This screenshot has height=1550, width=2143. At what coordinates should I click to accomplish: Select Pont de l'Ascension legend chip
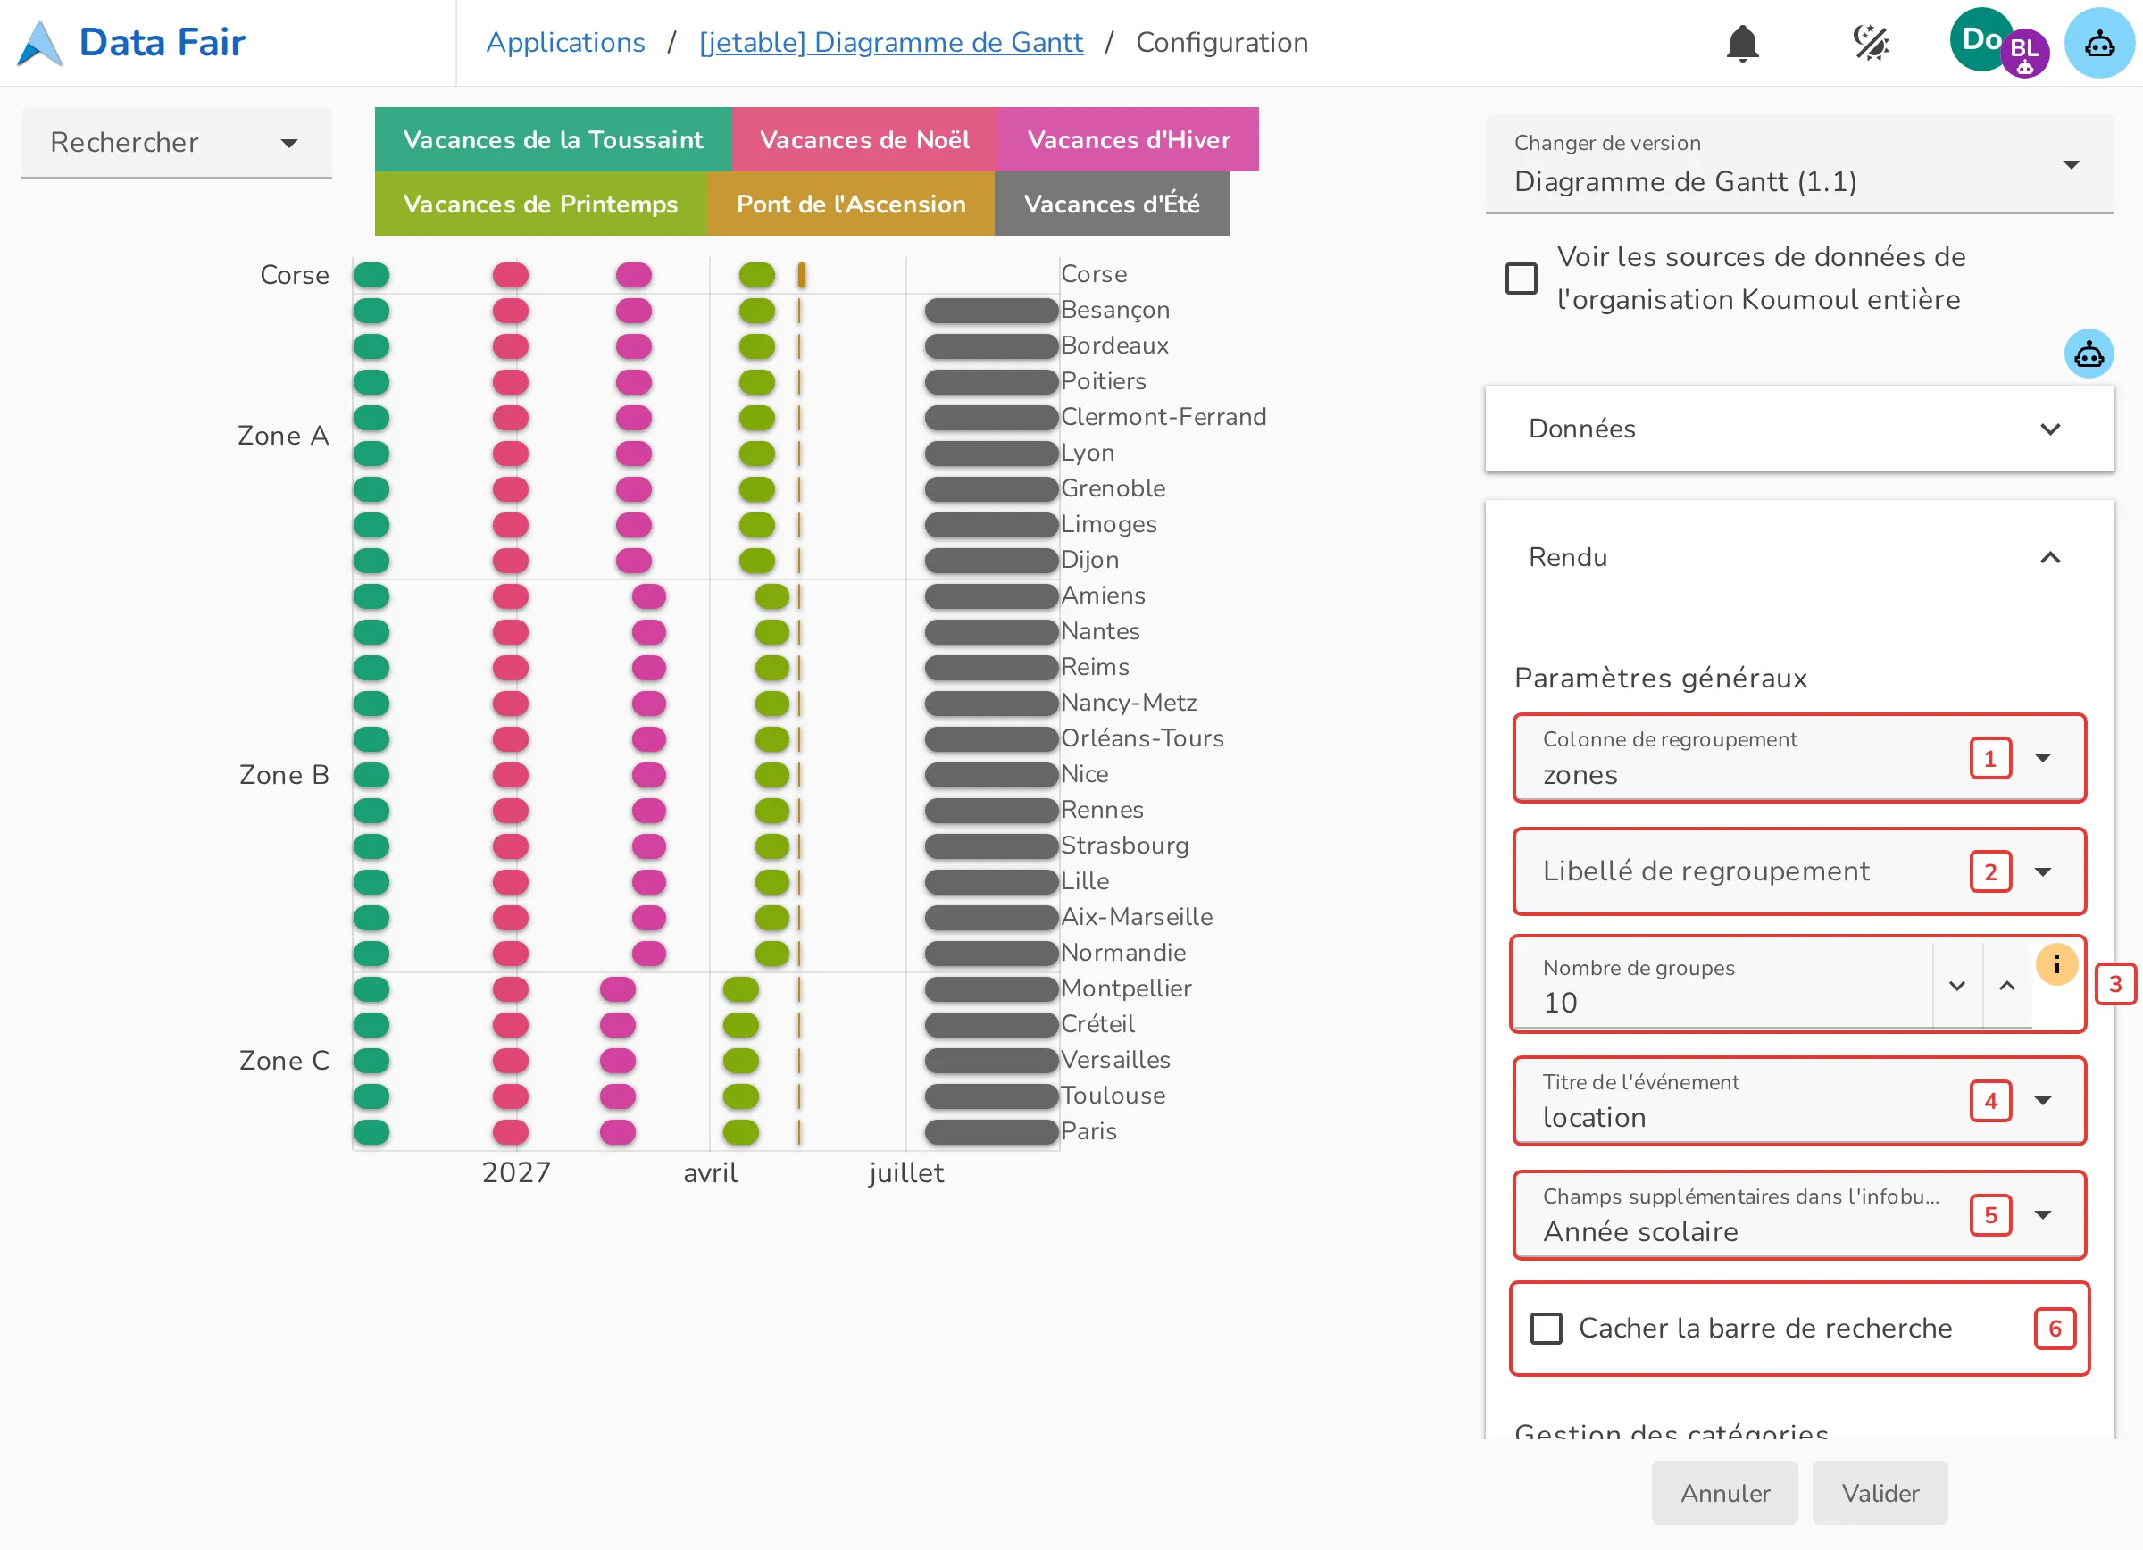(850, 204)
